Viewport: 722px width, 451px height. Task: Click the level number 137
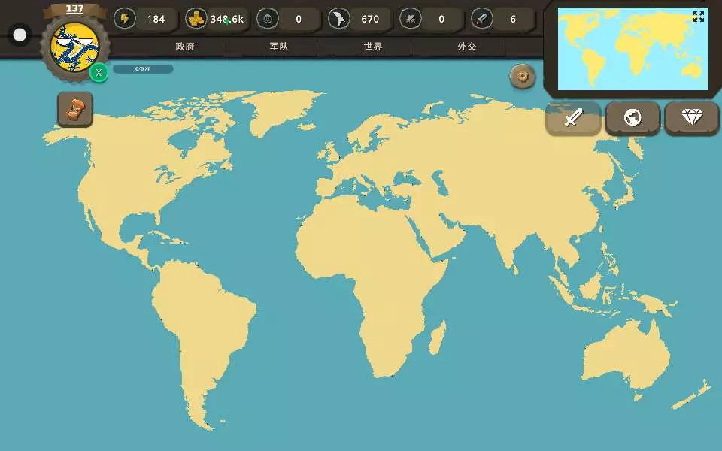pos(74,9)
